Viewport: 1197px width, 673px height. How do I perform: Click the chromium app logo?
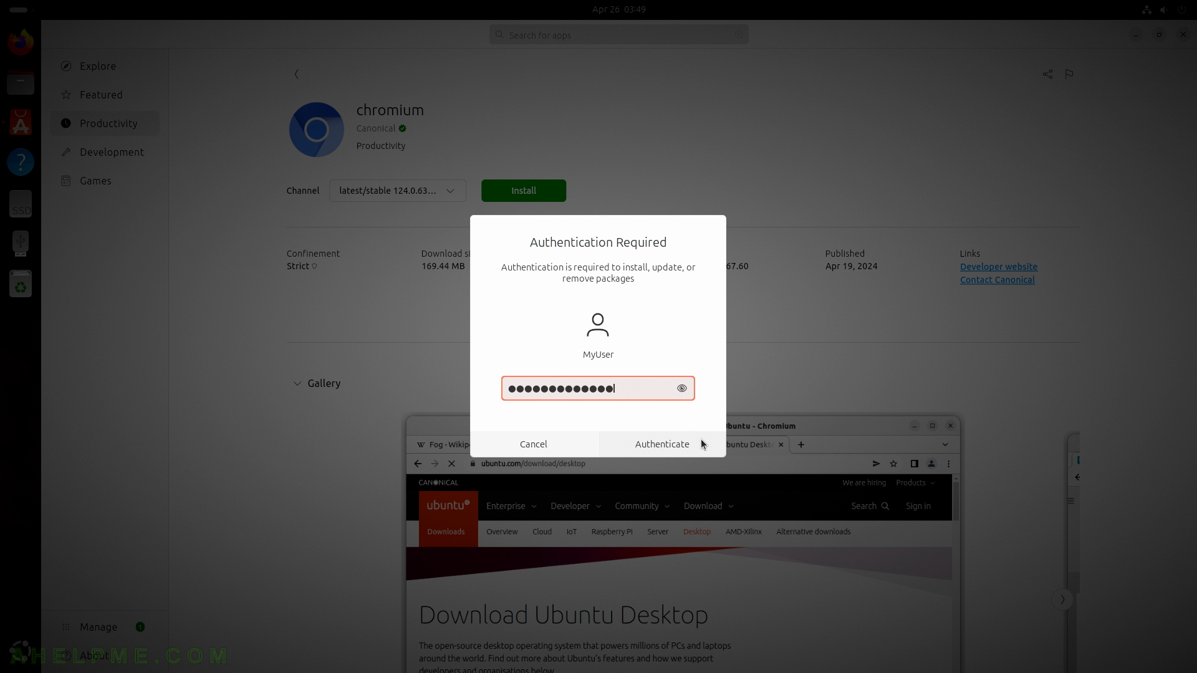point(317,130)
